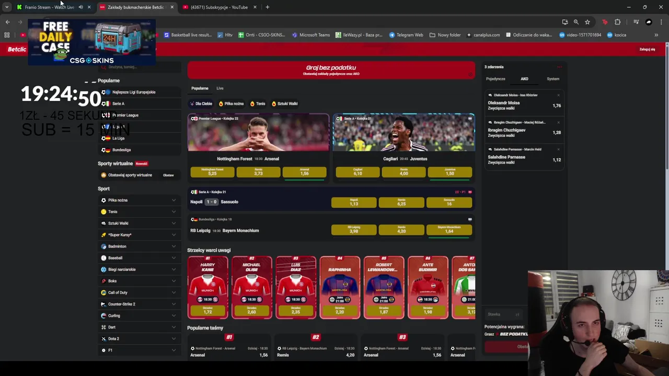This screenshot has height=376, width=669.
Task: Open the Dota 2 sidebar icon
Action: coord(103,338)
